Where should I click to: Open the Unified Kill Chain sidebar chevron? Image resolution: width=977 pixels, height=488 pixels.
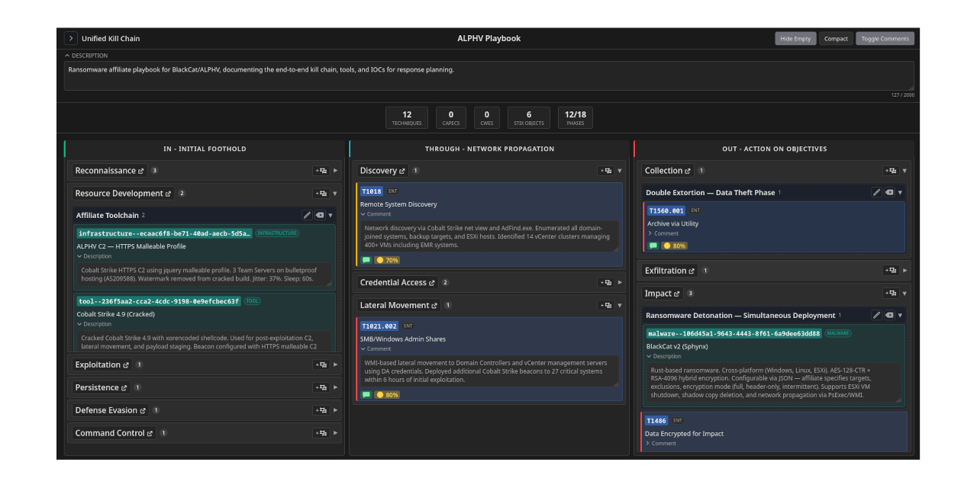[x=71, y=39]
